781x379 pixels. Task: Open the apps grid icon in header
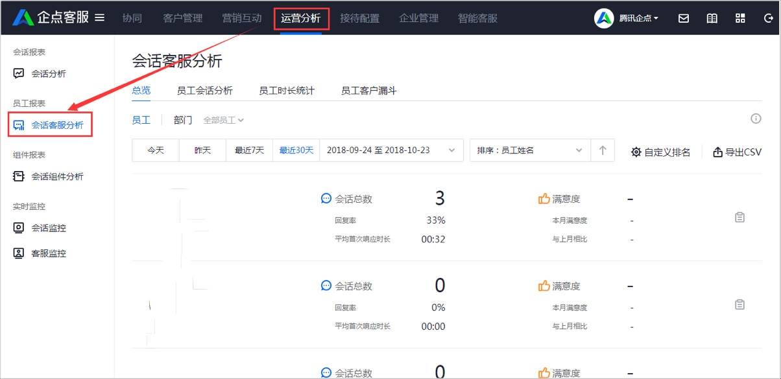tap(740, 18)
